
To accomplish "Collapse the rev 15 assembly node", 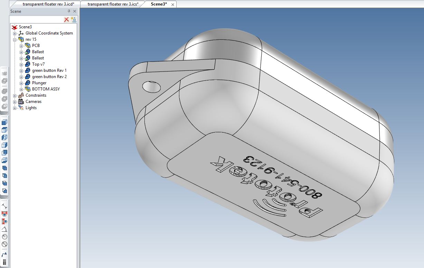I will (x=15, y=39).
